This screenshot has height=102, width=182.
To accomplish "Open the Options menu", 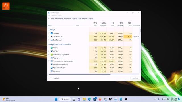I will tap(54, 16).
